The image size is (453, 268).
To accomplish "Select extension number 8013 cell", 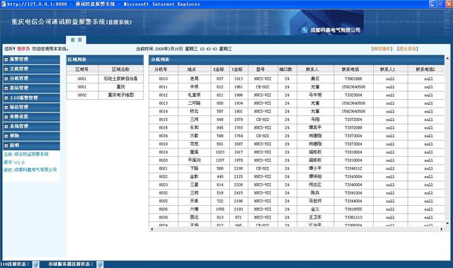I will pos(164,103).
